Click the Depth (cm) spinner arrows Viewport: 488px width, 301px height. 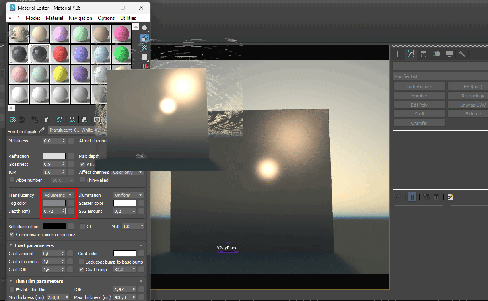(x=63, y=211)
